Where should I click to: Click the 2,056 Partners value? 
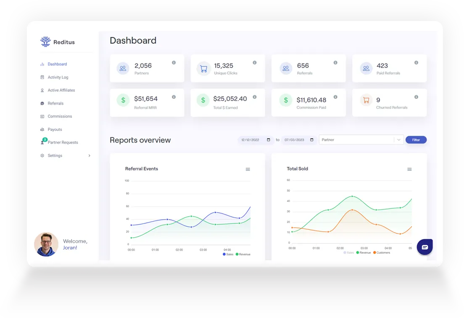pyautogui.click(x=143, y=66)
